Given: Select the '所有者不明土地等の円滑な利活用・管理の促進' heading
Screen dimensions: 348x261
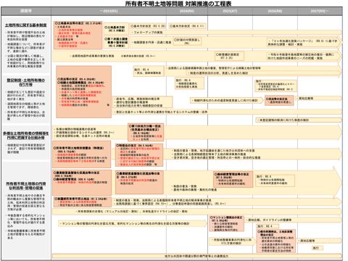Looking at the screenshot, I should [x=26, y=186].
